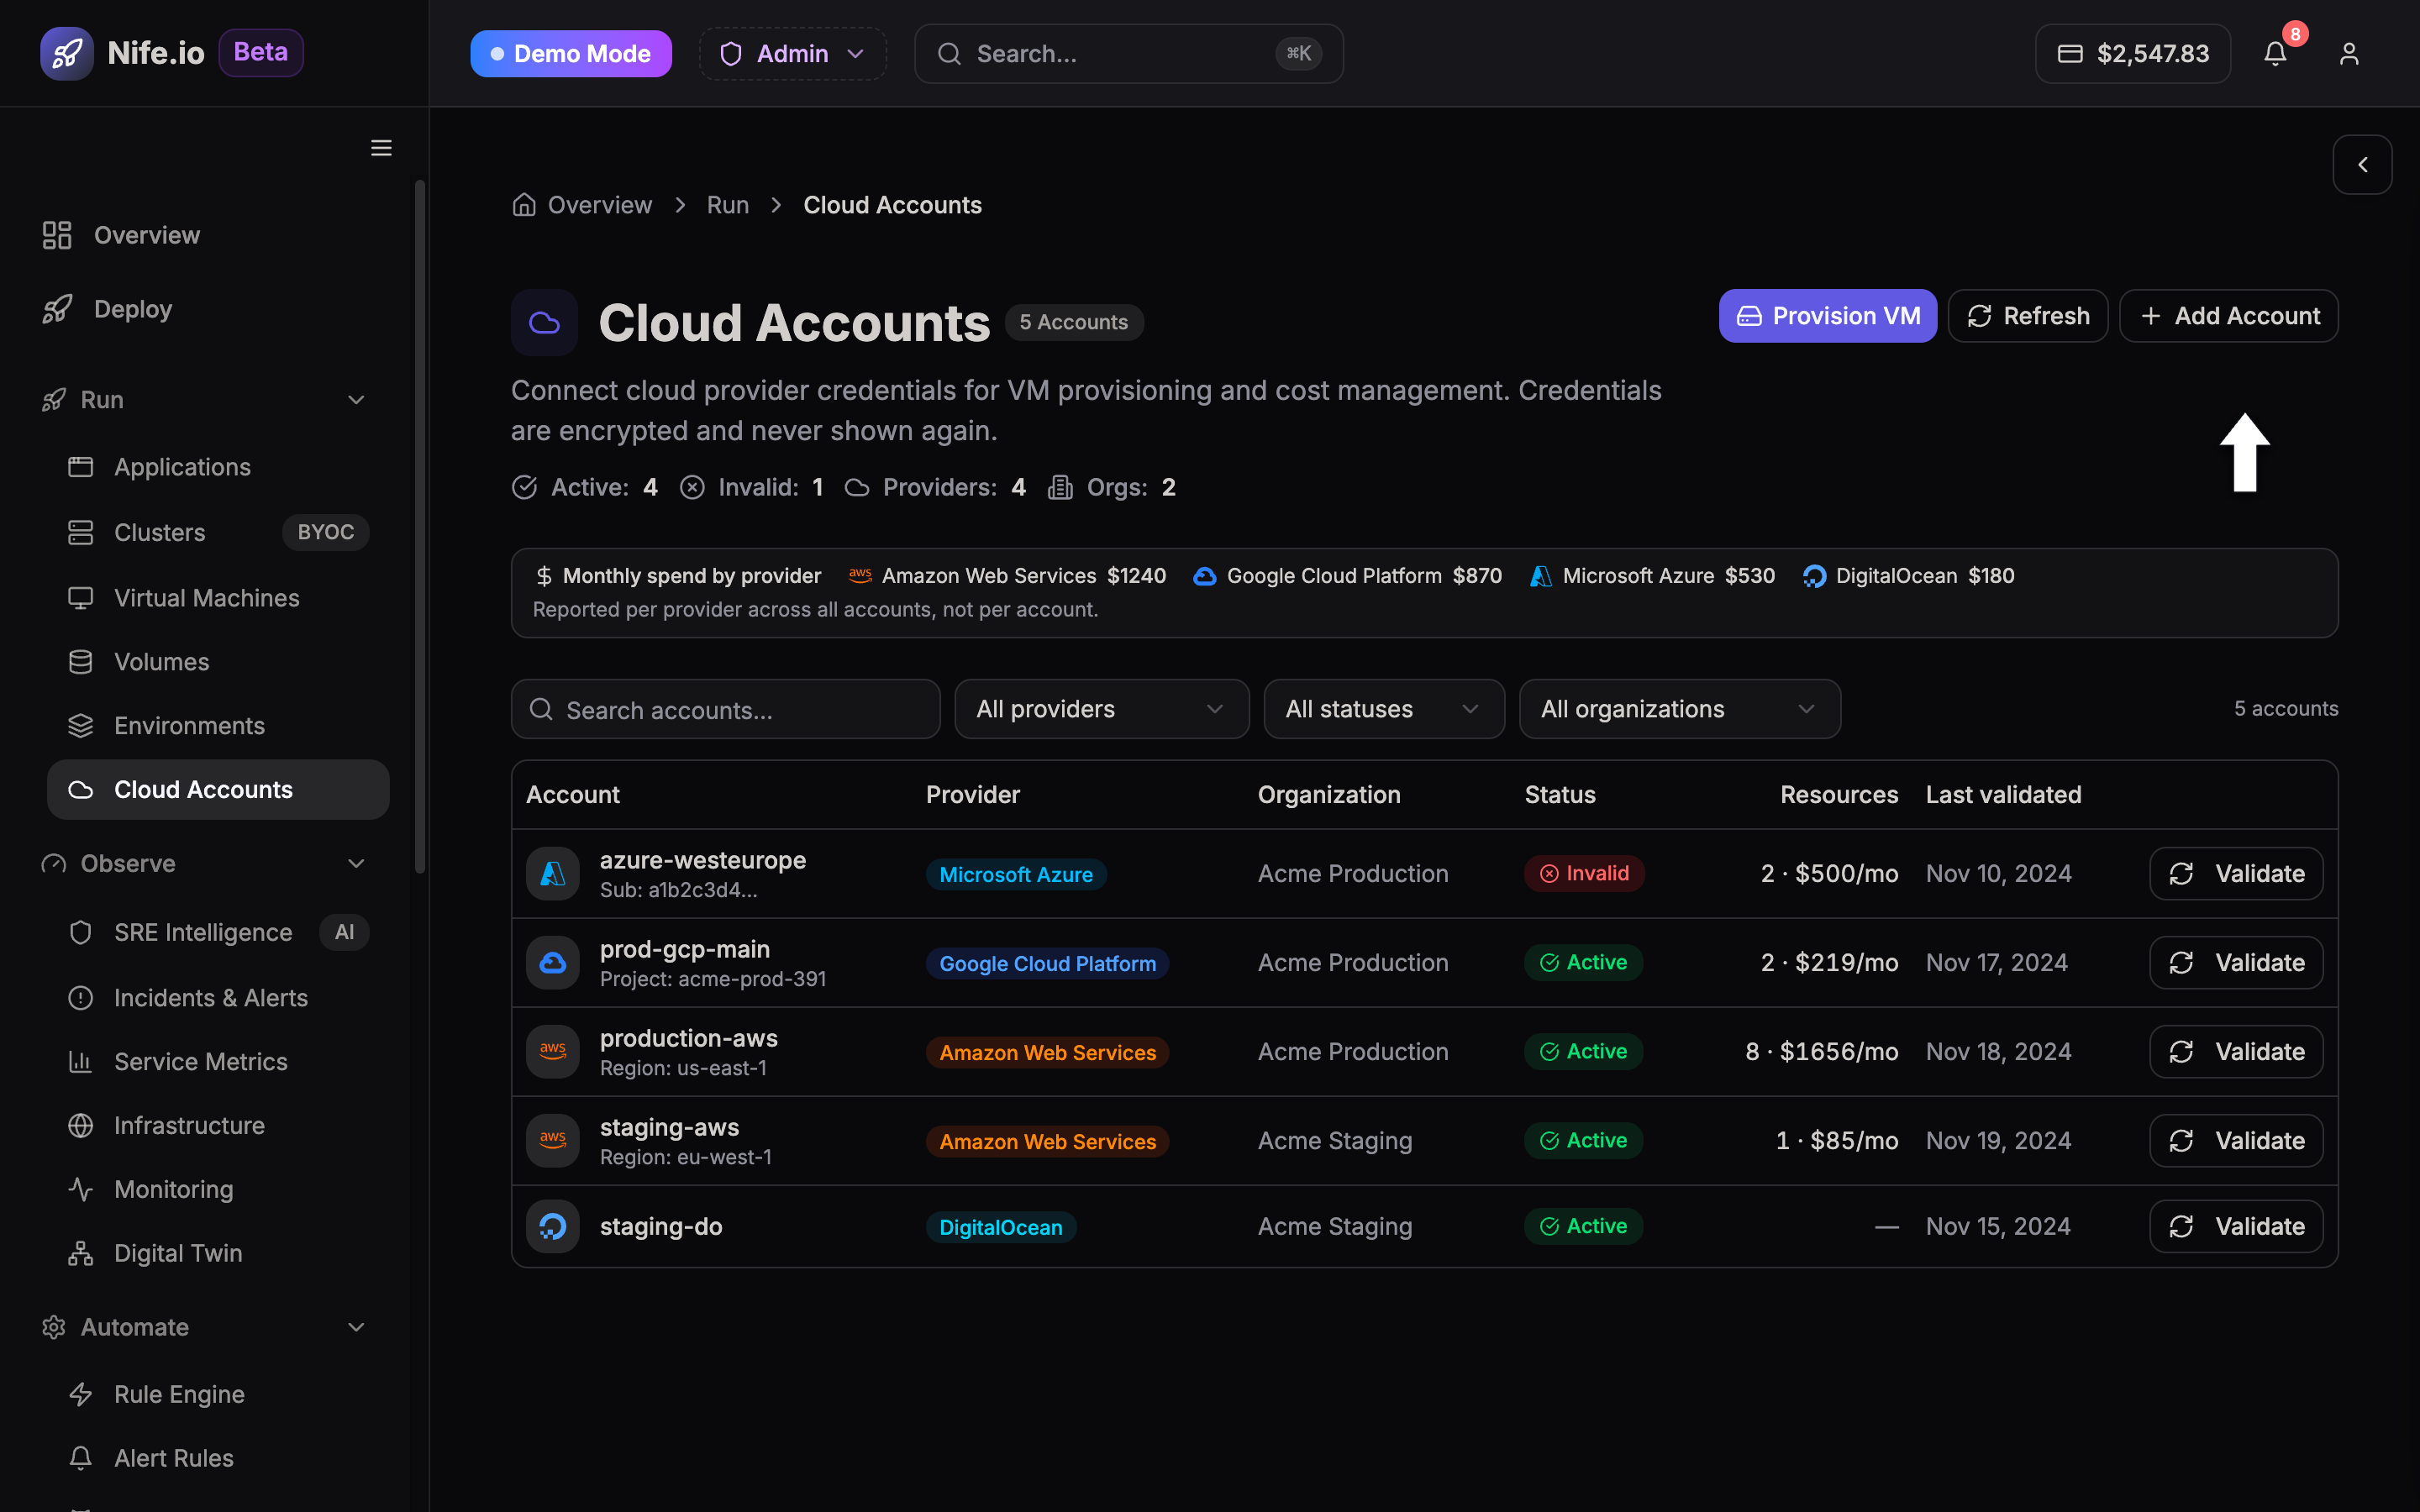The height and width of the screenshot is (1512, 2420).
Task: Open SRE Intelligence page
Action: click(x=218, y=933)
